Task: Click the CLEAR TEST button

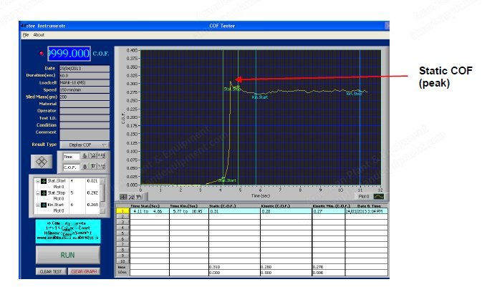Action: click(x=51, y=272)
